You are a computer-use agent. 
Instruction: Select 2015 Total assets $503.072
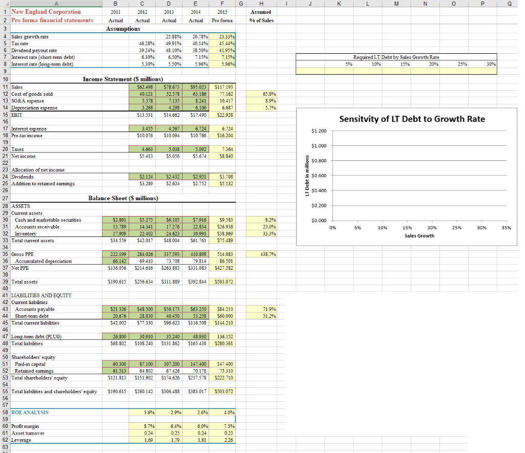pyautogui.click(x=223, y=282)
